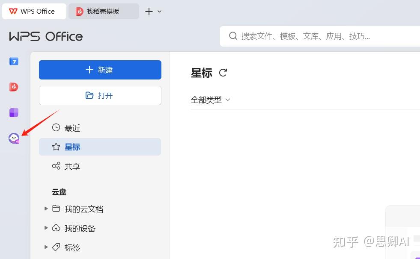Expand the tab list dropdown arrow
Viewport: 420px width, 259px height.
158,11
